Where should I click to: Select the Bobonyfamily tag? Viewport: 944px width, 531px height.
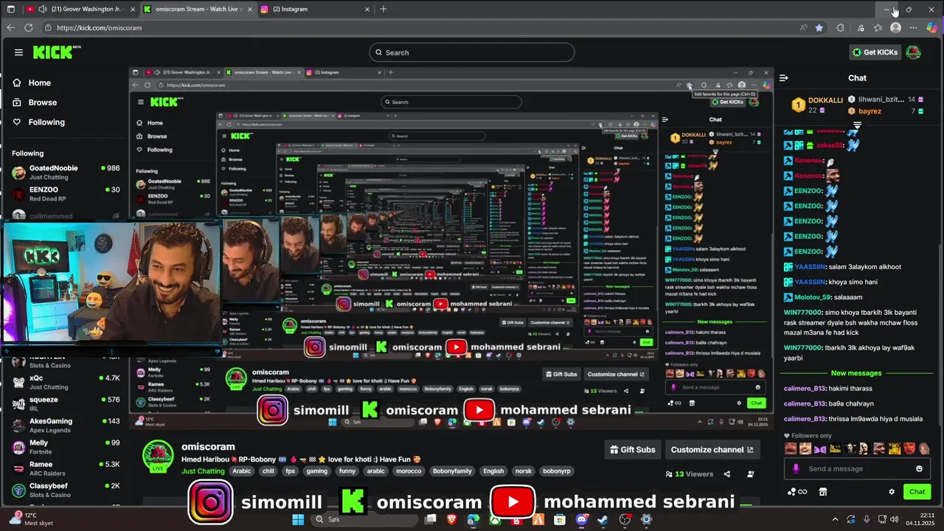tap(452, 471)
